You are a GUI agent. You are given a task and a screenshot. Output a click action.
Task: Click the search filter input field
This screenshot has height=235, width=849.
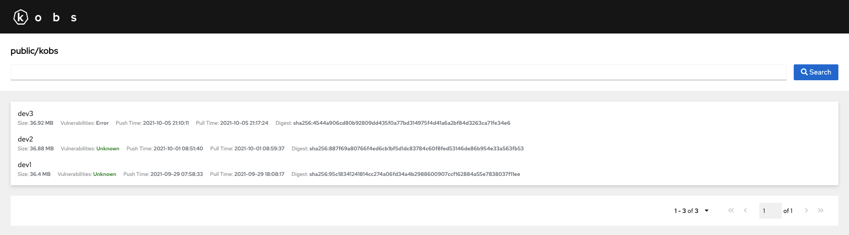[398, 72]
